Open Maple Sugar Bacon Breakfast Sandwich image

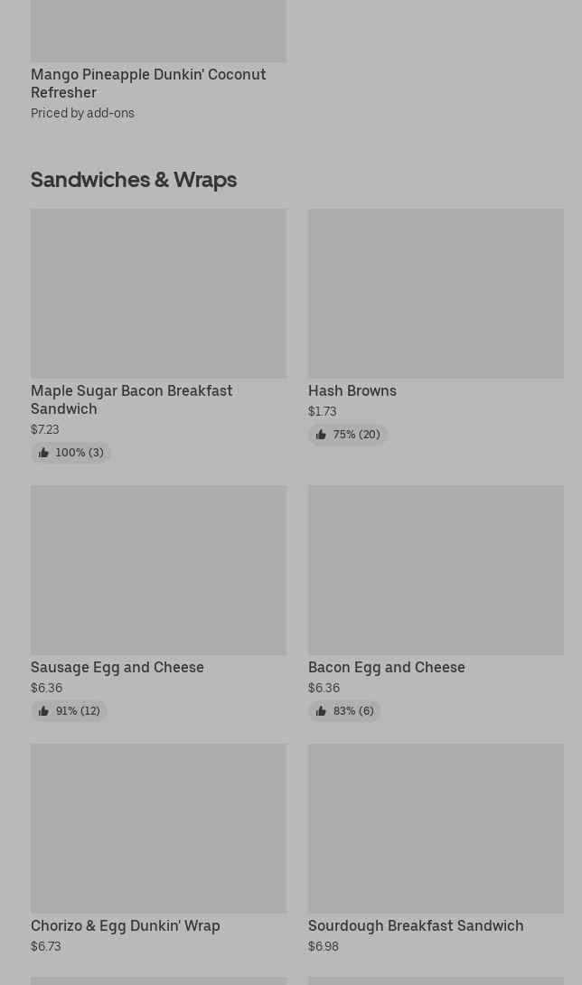point(158,294)
